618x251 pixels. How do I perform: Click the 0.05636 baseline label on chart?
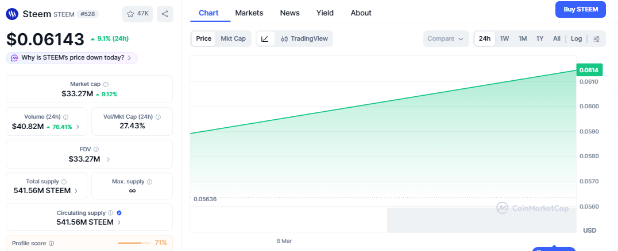(x=205, y=199)
